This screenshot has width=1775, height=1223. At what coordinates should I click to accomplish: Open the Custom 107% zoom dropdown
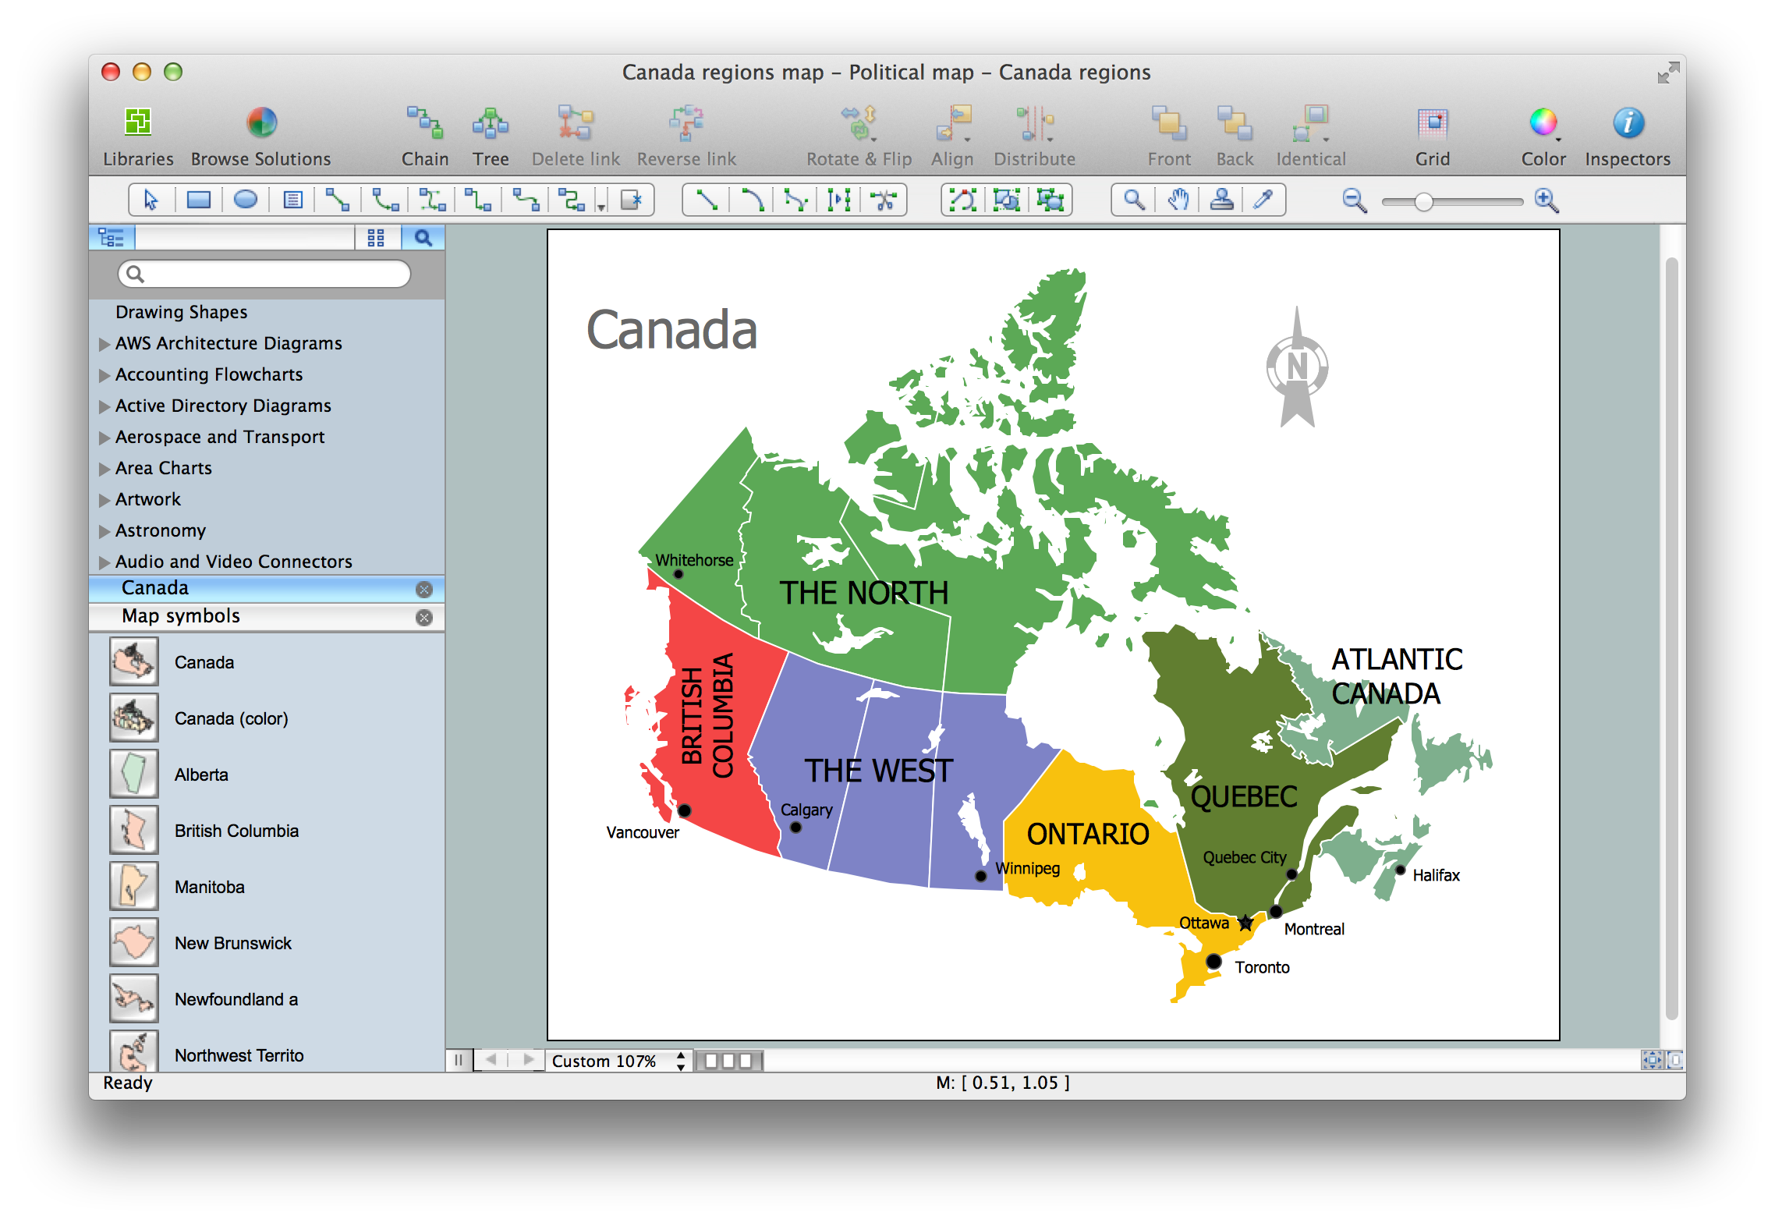(618, 1061)
